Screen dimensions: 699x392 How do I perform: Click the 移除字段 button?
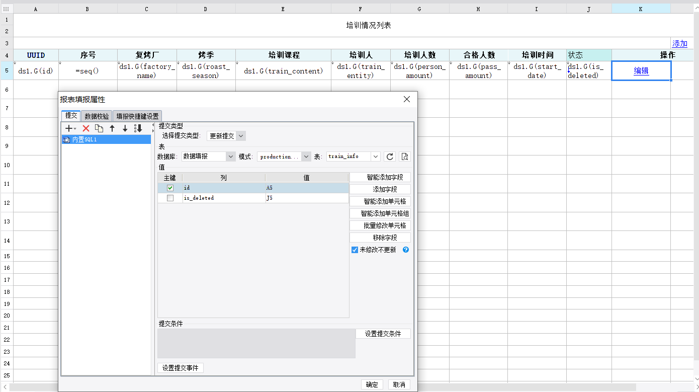click(x=380, y=238)
